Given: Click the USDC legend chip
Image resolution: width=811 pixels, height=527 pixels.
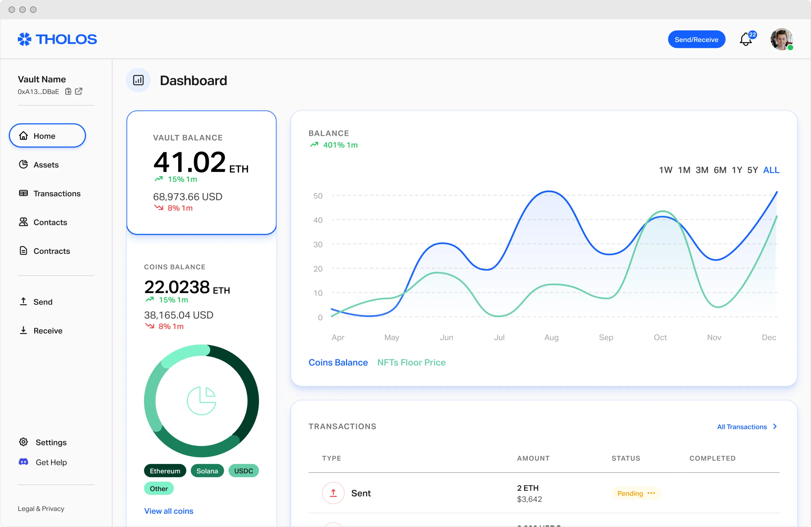Looking at the screenshot, I should [x=244, y=470].
